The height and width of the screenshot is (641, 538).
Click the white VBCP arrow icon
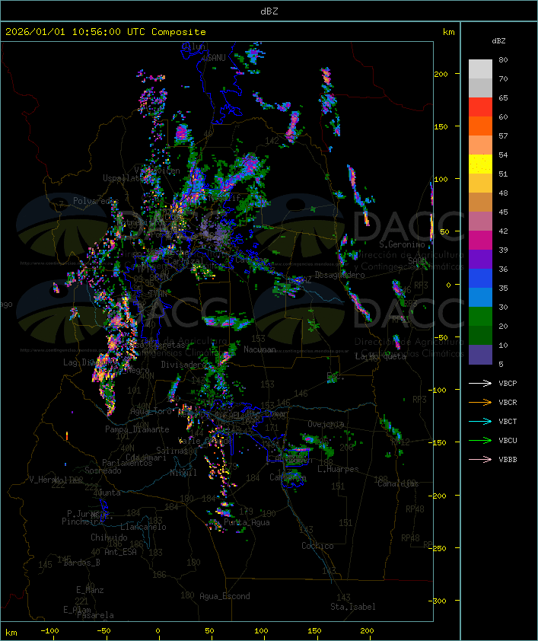480,383
